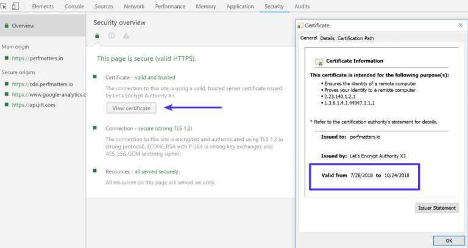
Task: Click the OID 2.23.140.1.2.1 entry
Action: coord(339,97)
